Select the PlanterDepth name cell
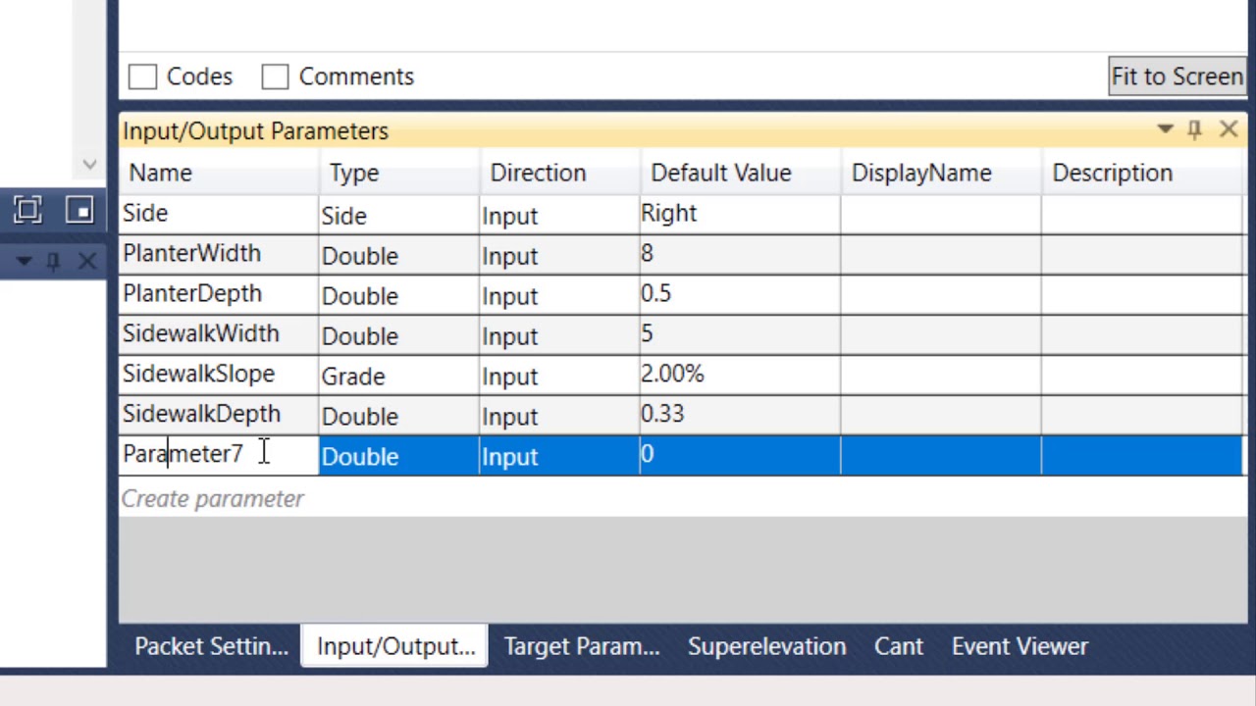1256x706 pixels. [219, 294]
